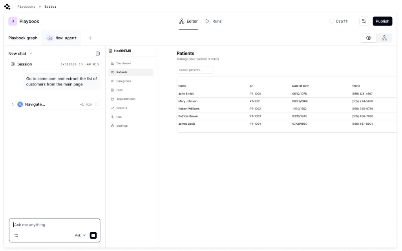Click the sliders configuration icon beside Publish
Screen dimensions: 402x251
point(364,21)
